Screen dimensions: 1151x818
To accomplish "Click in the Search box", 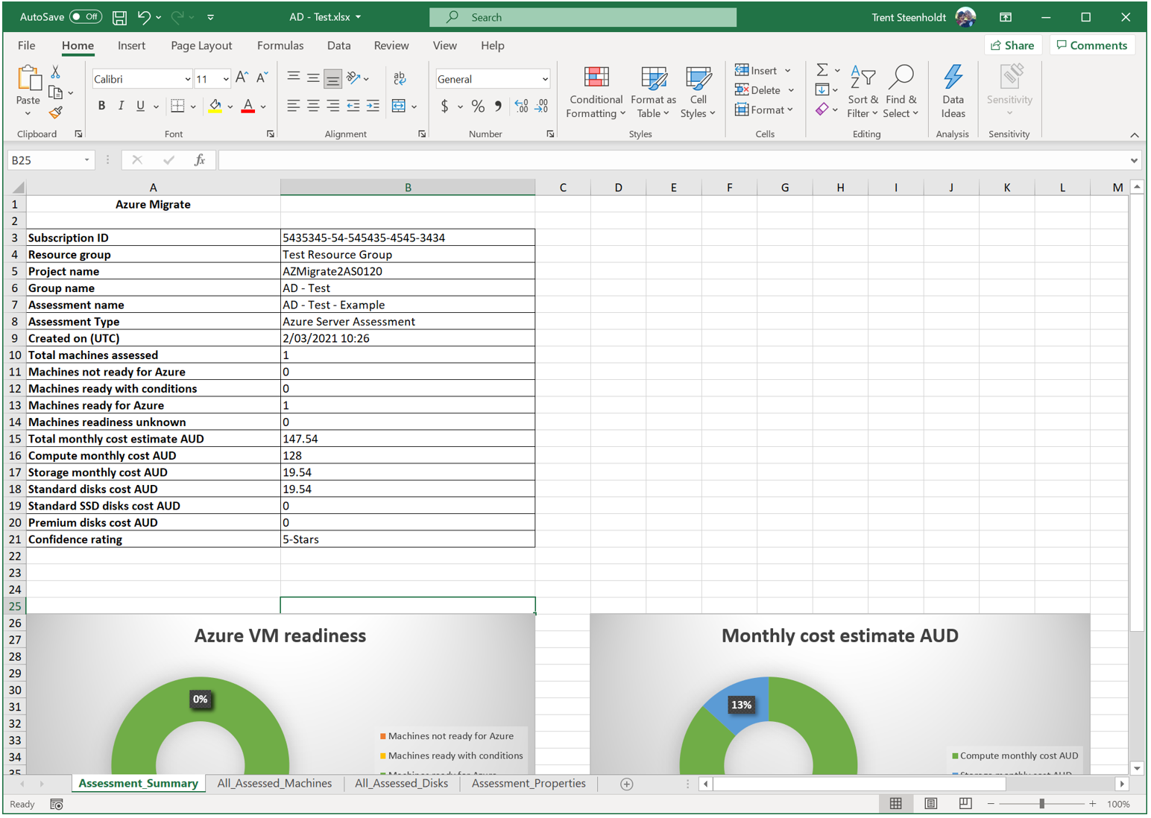I will point(583,17).
